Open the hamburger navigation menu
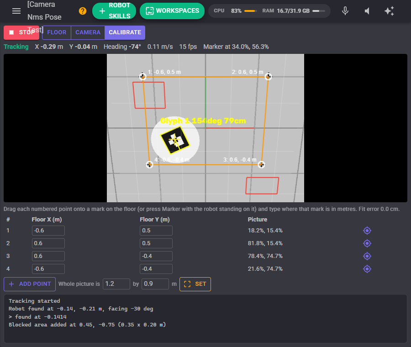 click(x=16, y=11)
